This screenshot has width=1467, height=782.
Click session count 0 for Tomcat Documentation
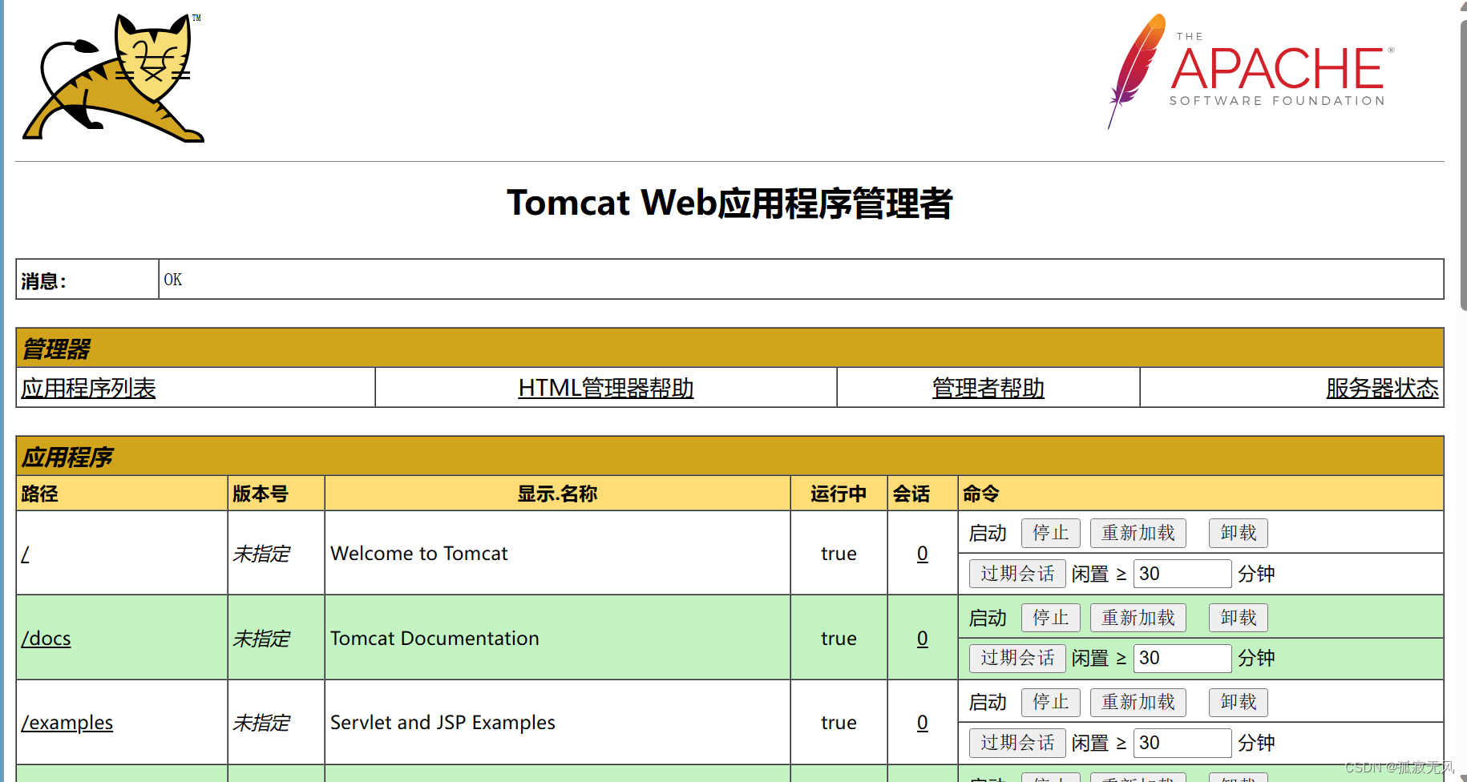click(x=923, y=639)
